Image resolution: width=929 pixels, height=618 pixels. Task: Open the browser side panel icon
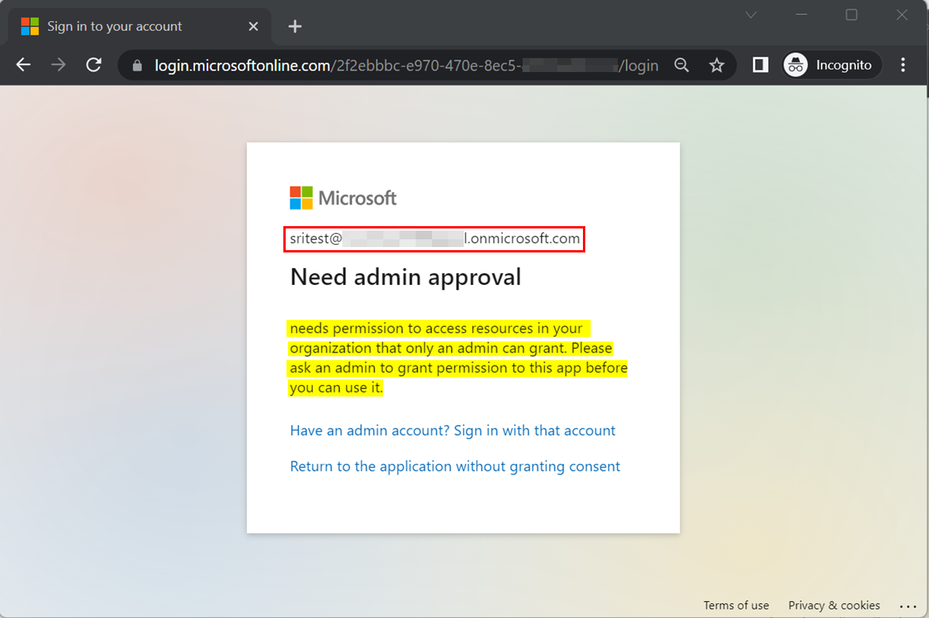(x=760, y=65)
